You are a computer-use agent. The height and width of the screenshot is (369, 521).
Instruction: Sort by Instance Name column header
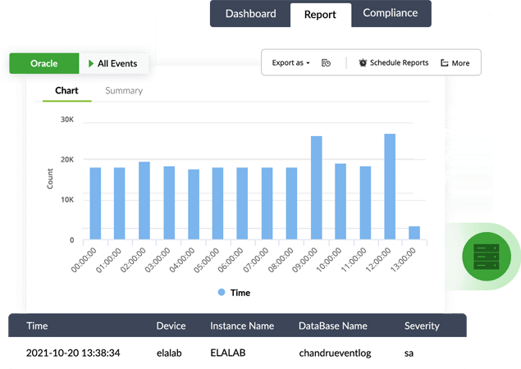[x=242, y=326]
